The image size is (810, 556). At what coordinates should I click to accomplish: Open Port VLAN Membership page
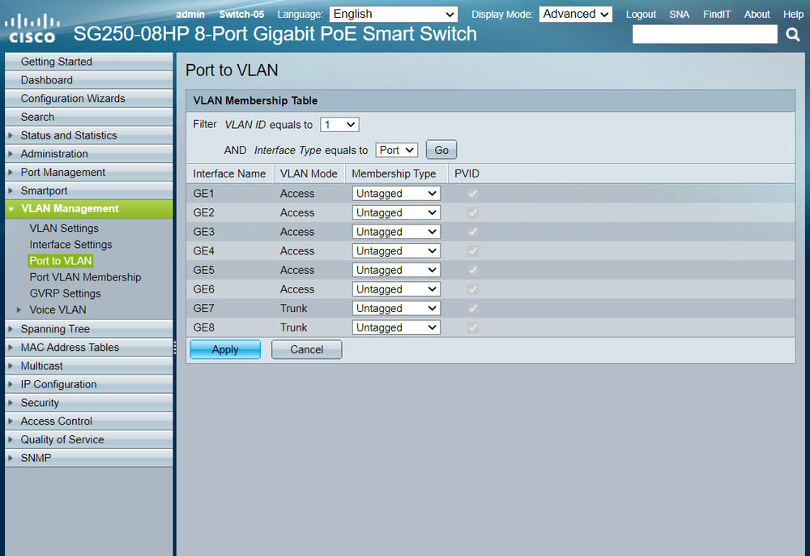click(85, 277)
